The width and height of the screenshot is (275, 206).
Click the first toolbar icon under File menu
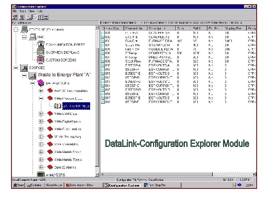point(15,17)
